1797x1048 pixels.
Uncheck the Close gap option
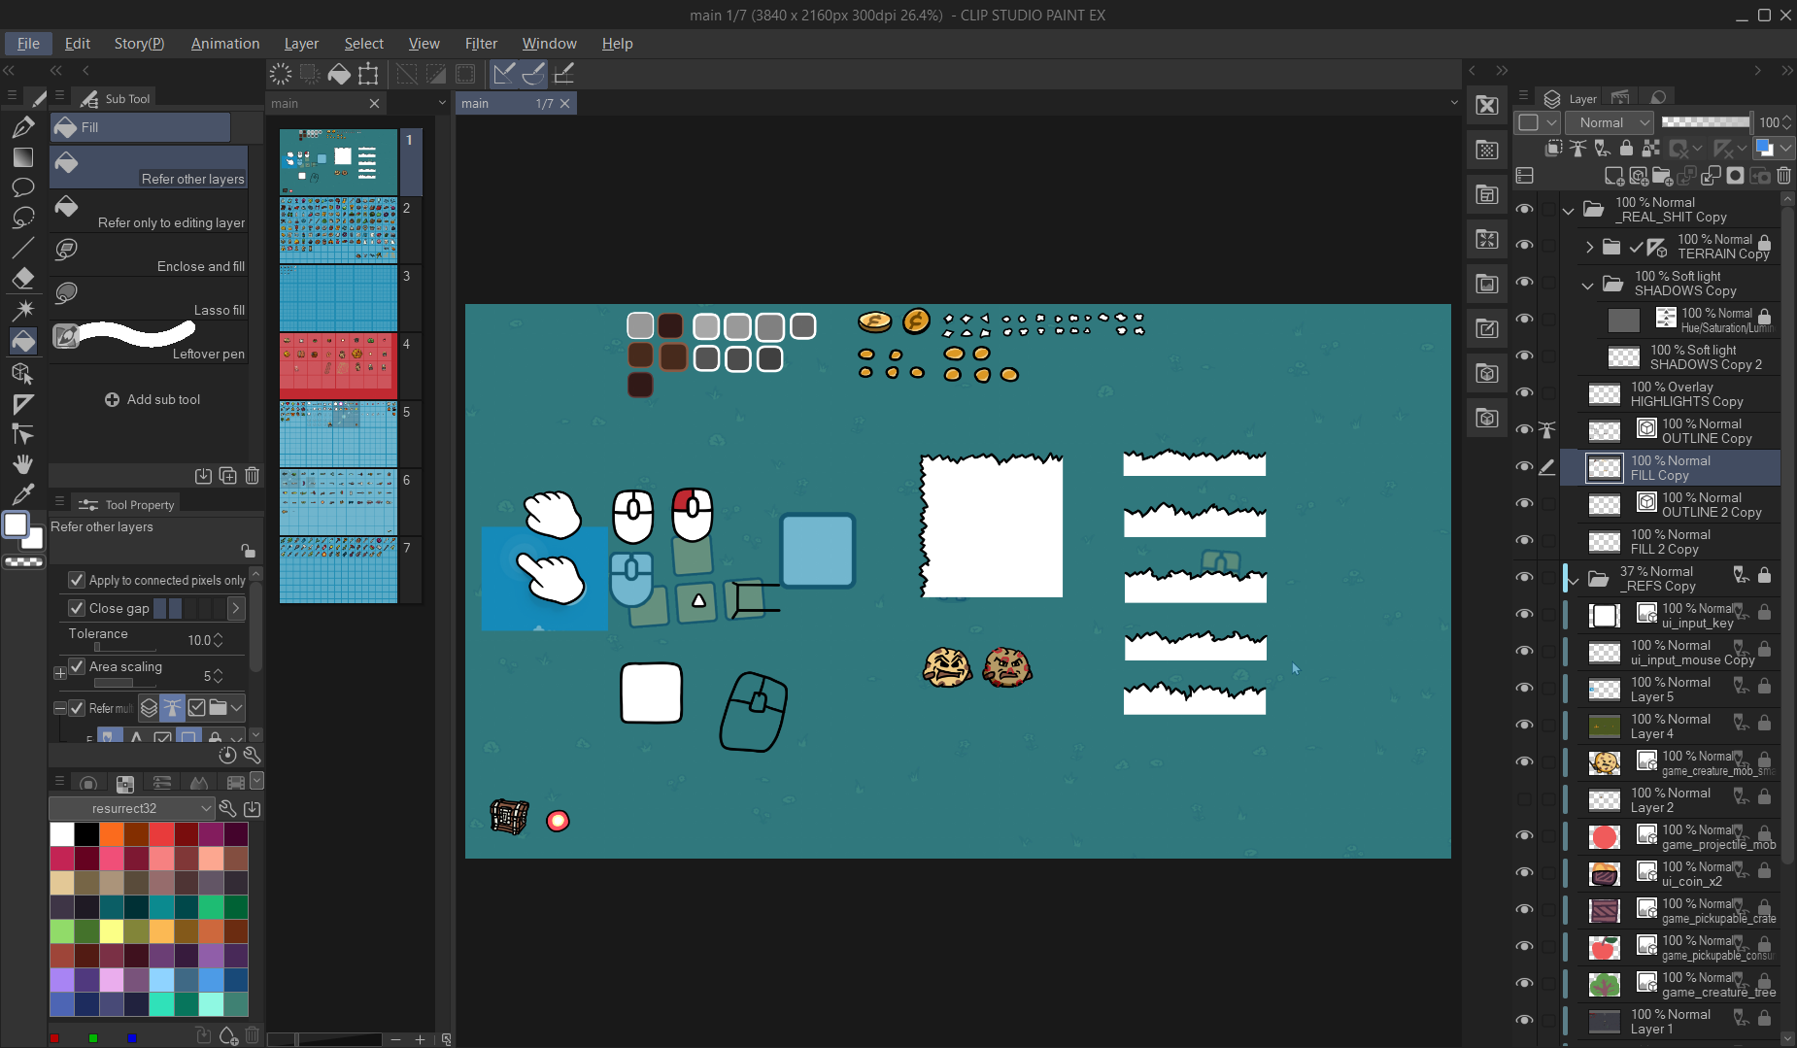tap(77, 608)
